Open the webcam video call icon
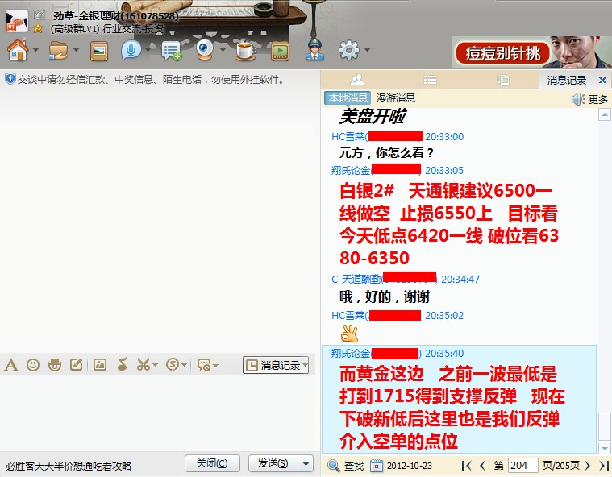This screenshot has height=477, width=612. (x=205, y=51)
